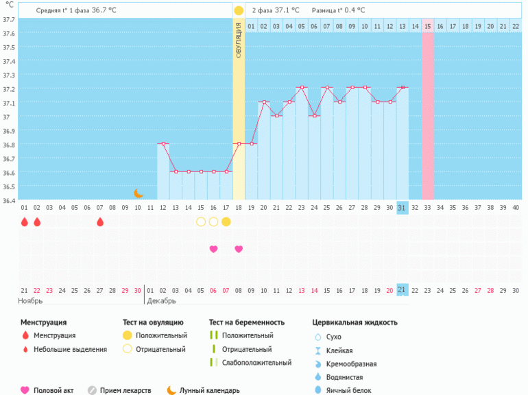Click the menstruation drop on cycle day 07
This screenshot has height=395, width=528.
pyautogui.click(x=100, y=222)
